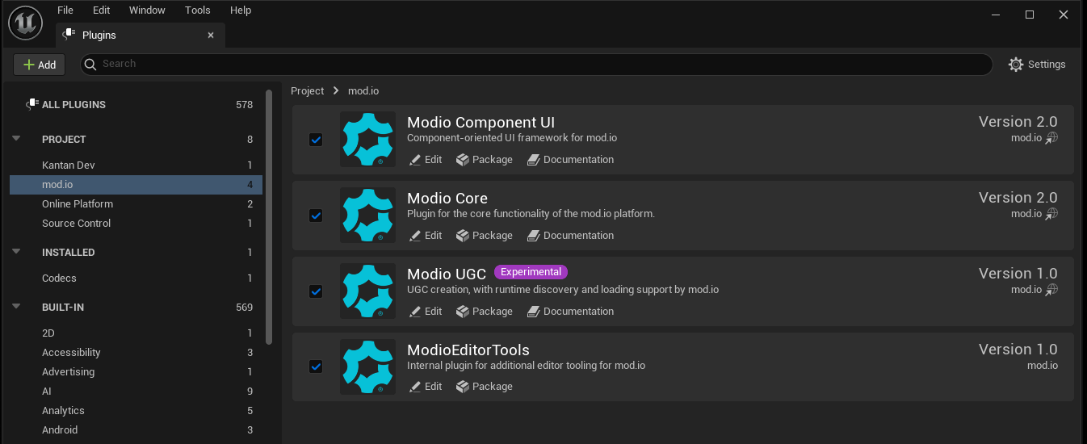This screenshot has width=1087, height=444.
Task: Click Modio Component UI plugin thumbnail
Action: [367, 140]
